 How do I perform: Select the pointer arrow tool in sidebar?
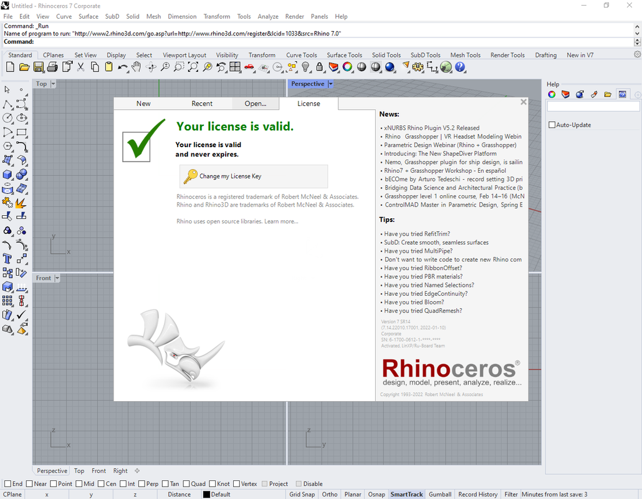[7, 89]
